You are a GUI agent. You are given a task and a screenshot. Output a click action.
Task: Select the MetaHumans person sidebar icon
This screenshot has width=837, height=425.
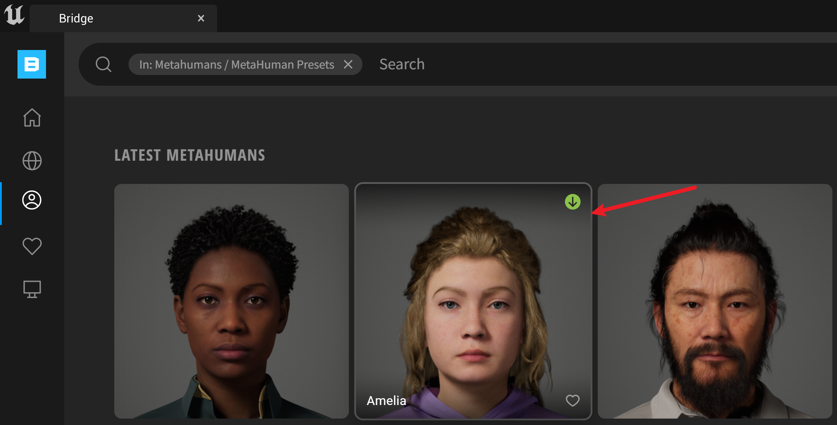tap(32, 200)
